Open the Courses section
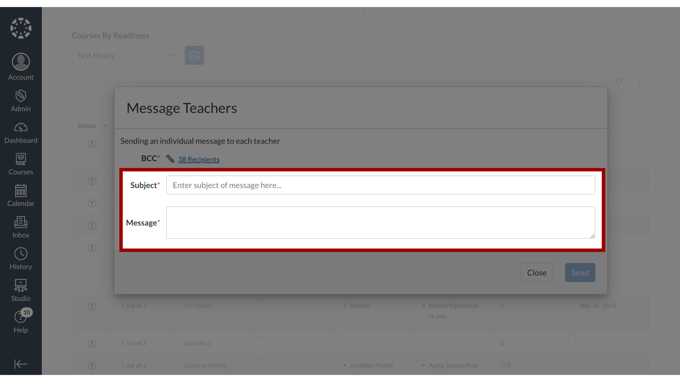 tap(21, 164)
